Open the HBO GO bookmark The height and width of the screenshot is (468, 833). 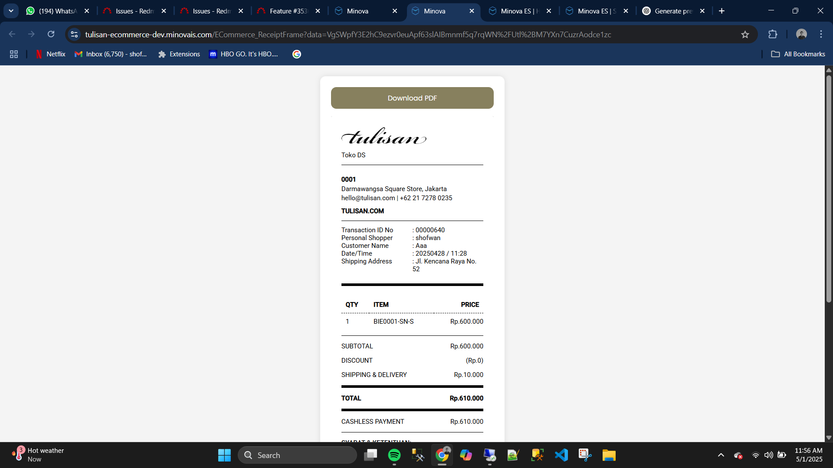coord(243,54)
